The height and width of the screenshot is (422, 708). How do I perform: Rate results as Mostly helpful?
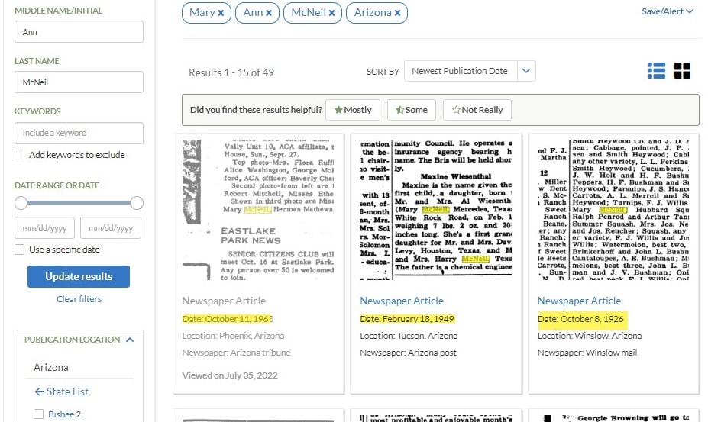[x=353, y=110]
